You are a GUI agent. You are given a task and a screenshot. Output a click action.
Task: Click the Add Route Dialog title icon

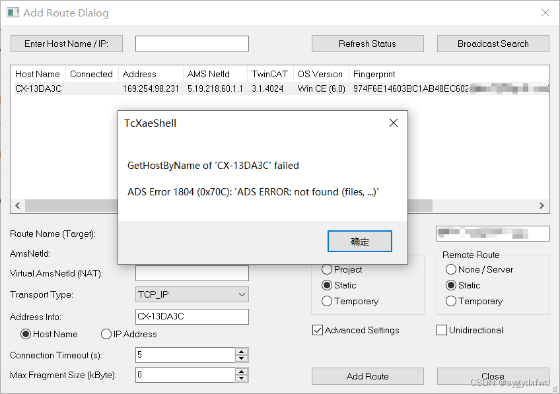[13, 13]
